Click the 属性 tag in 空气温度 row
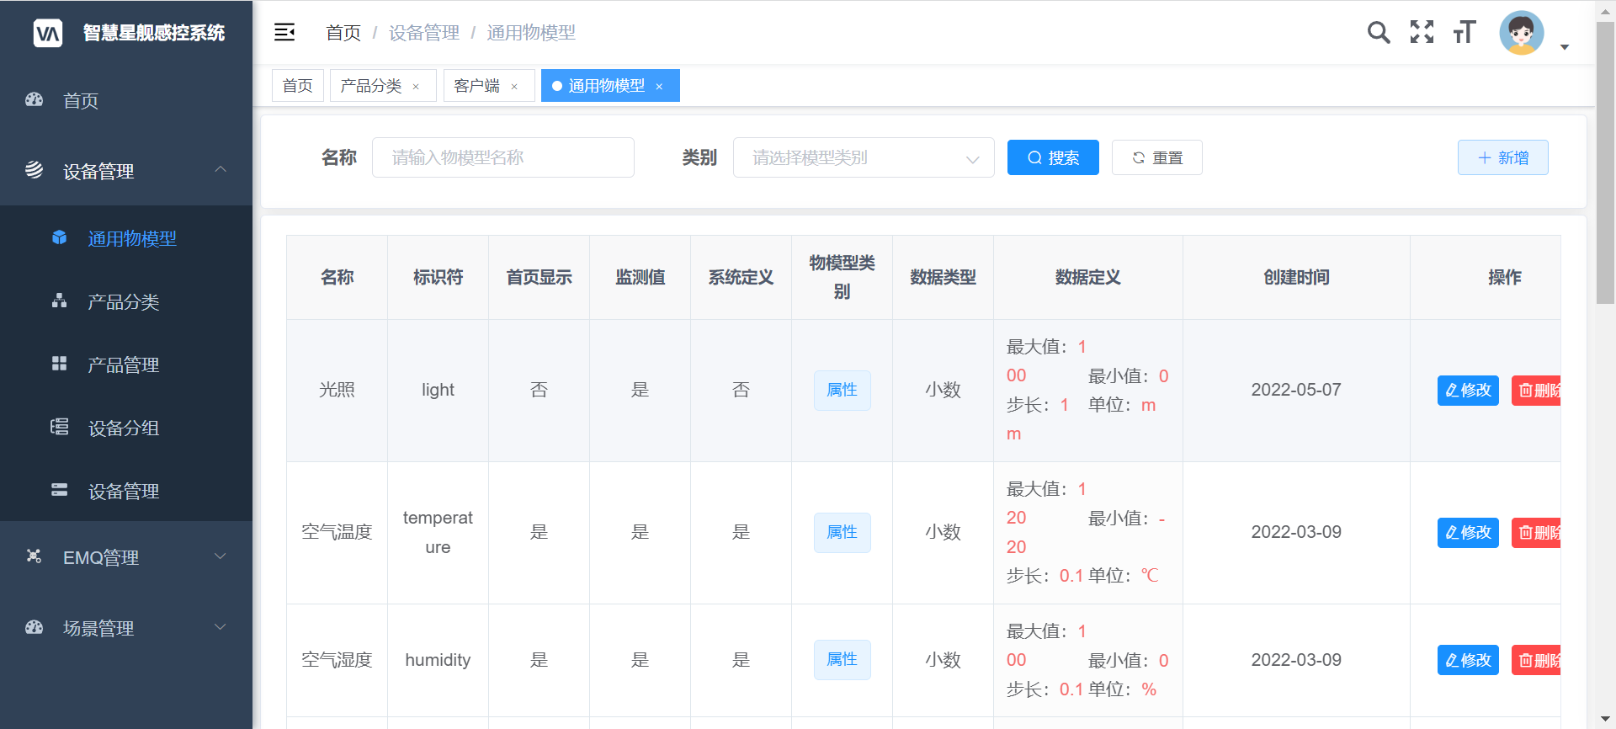The height and width of the screenshot is (729, 1616). tap(842, 533)
